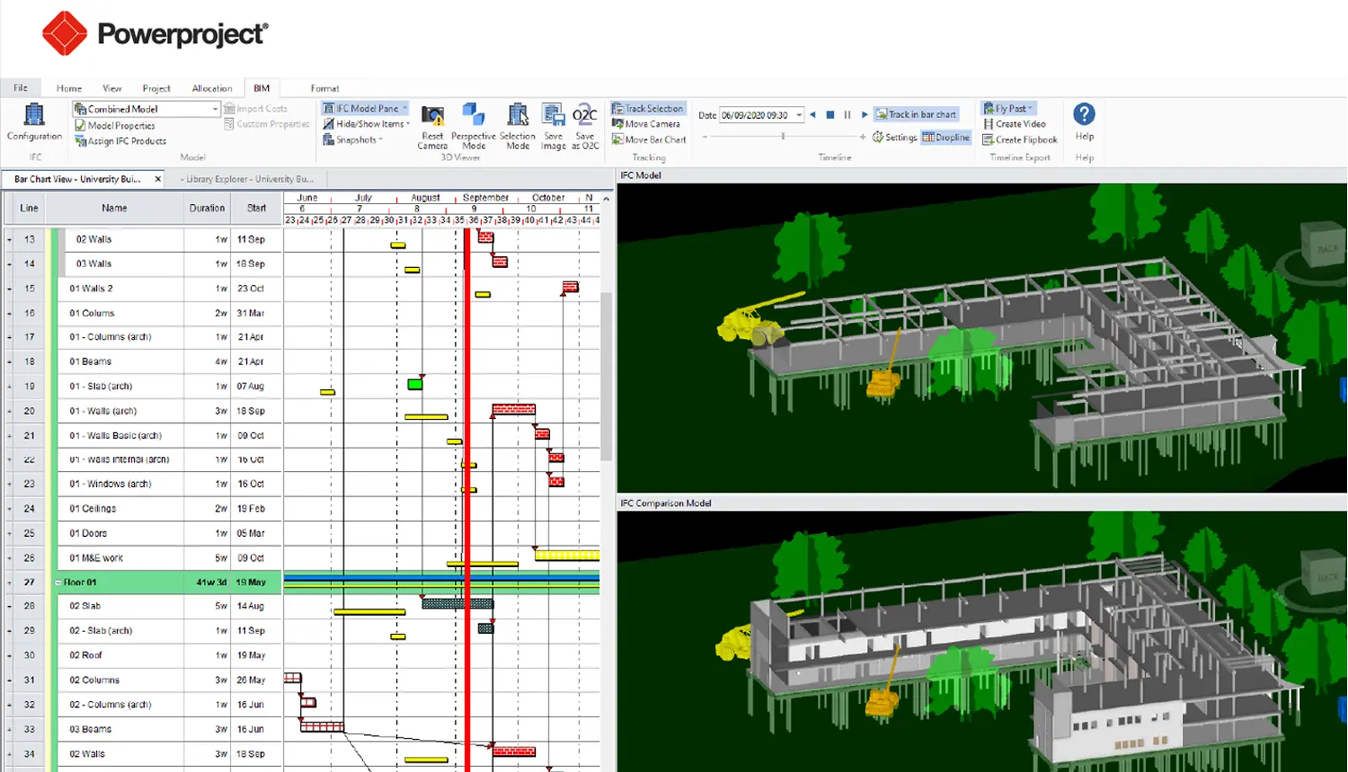Open Model Properties
The height and width of the screenshot is (772, 1348).
(120, 125)
